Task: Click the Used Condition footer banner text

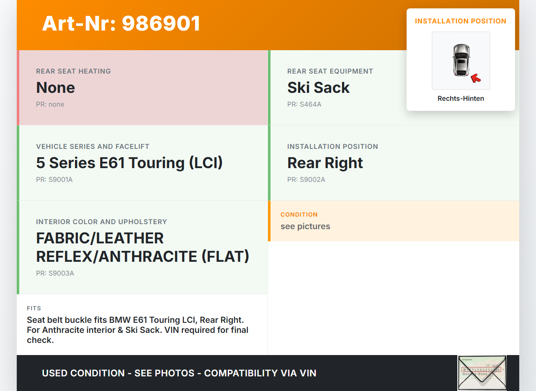Action: (179, 373)
